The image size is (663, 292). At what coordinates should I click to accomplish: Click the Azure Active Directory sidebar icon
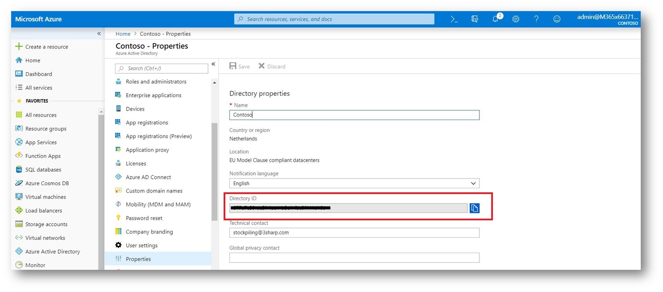tap(19, 251)
